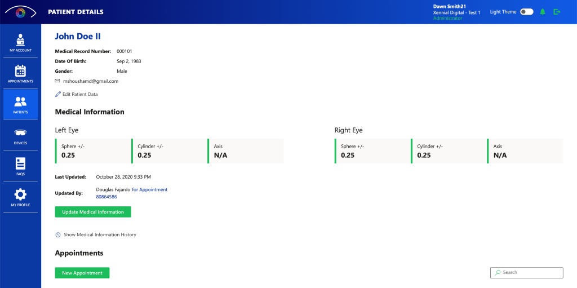Click the eye logo in header
Screen dimensions: 577x288
21,12
